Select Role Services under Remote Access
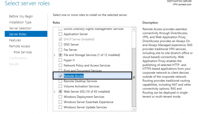Viewport: 199px width, 114px height. [23, 52]
